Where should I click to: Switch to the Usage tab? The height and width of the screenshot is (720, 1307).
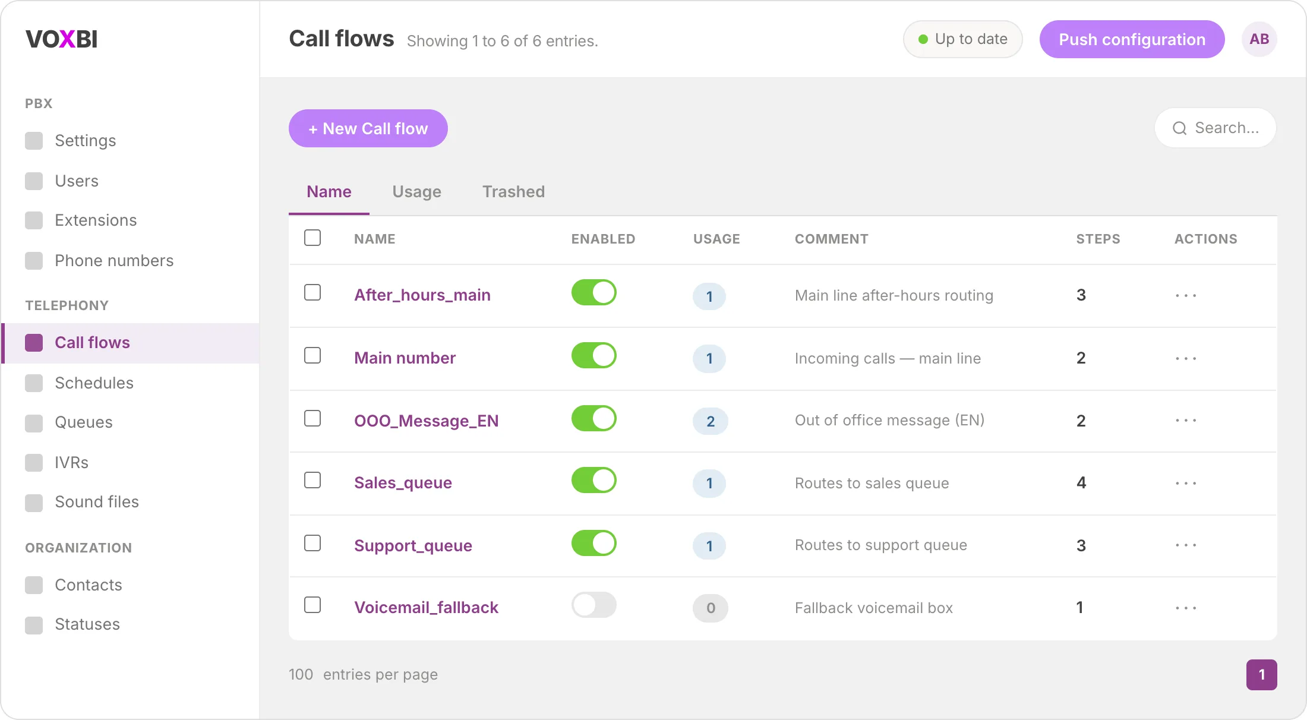(x=417, y=192)
